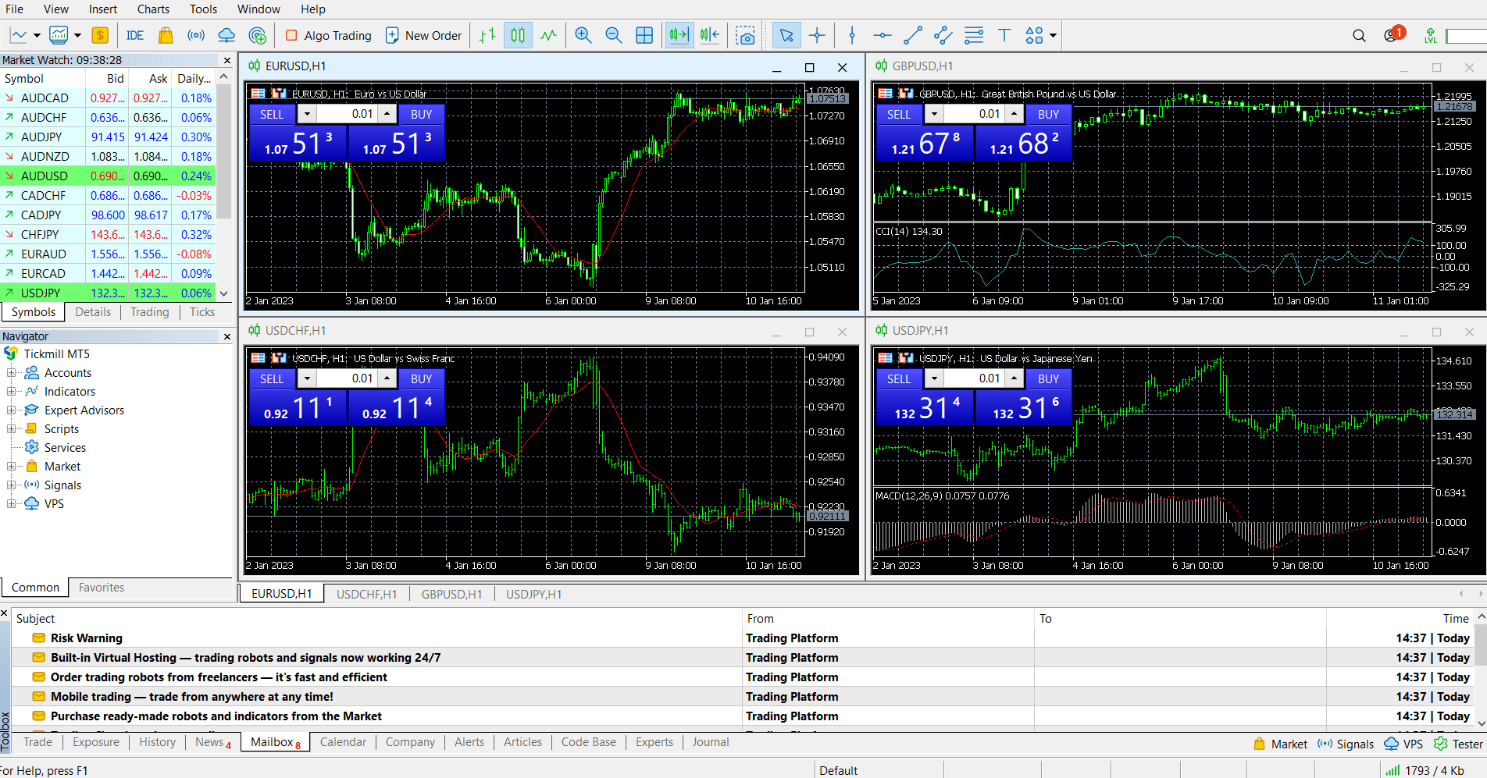Zoom in on the chart
Screen dimensions: 1487x778
(x=583, y=36)
